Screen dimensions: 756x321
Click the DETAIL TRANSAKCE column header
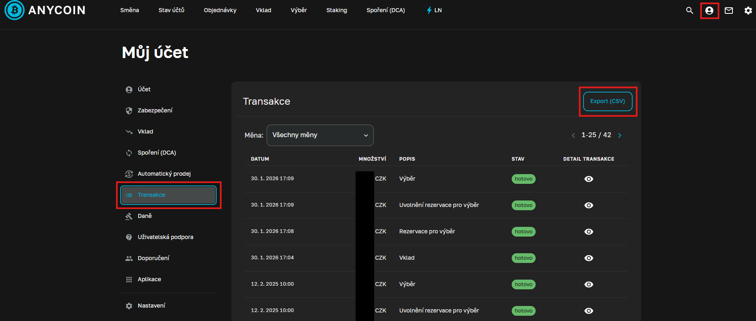[x=589, y=159]
